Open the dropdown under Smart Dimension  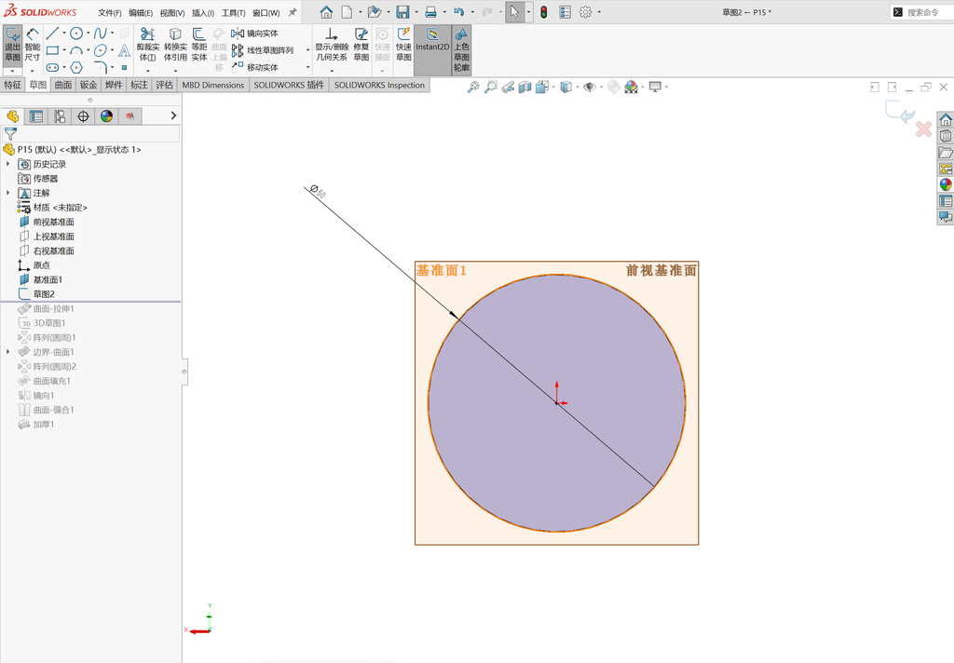[x=33, y=71]
